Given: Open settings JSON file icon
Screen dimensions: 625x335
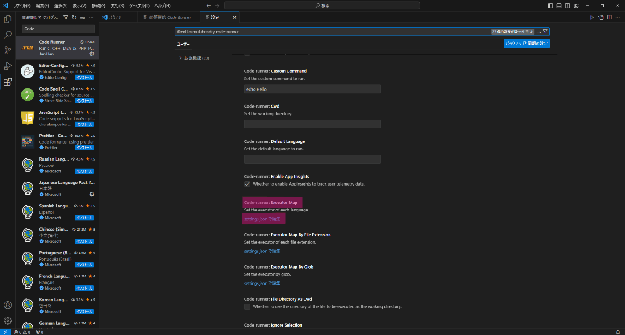Looking at the screenshot, I should click(x=601, y=17).
